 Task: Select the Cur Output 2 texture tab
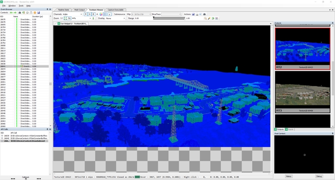click(x=72, y=24)
